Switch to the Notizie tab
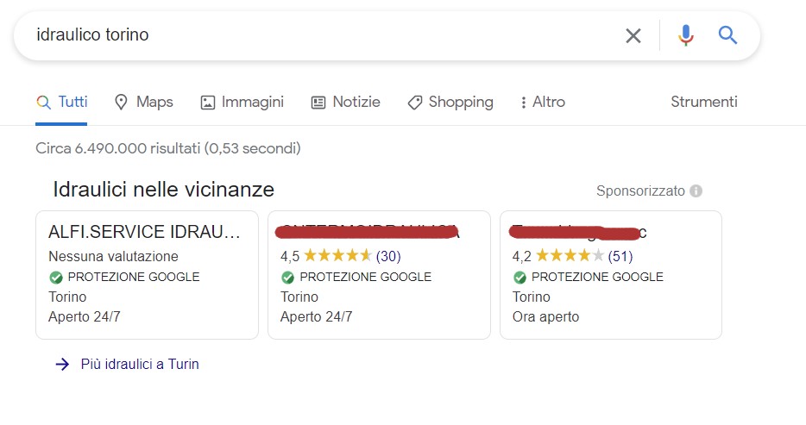Image resolution: width=806 pixels, height=425 pixels. [x=345, y=102]
